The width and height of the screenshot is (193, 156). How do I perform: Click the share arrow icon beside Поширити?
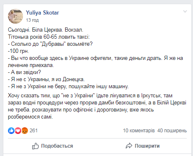point(129,146)
